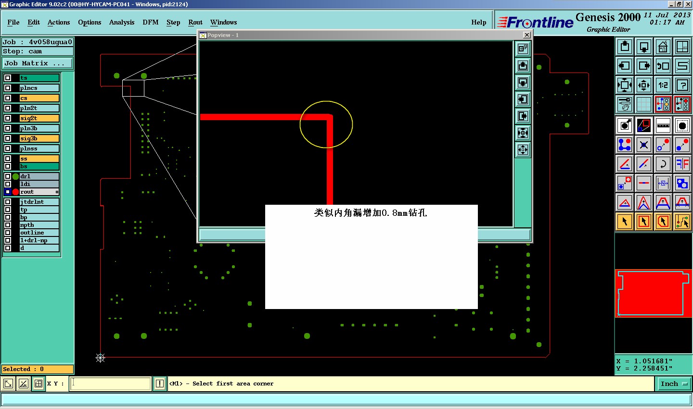Open the wrench and palette display settings icon
The width and height of the screenshot is (693, 409).
pyautogui.click(x=625, y=104)
